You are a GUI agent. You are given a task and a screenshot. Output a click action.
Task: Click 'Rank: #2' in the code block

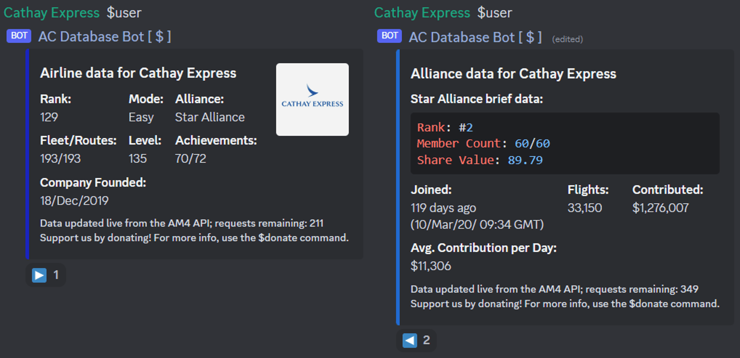pyautogui.click(x=445, y=127)
